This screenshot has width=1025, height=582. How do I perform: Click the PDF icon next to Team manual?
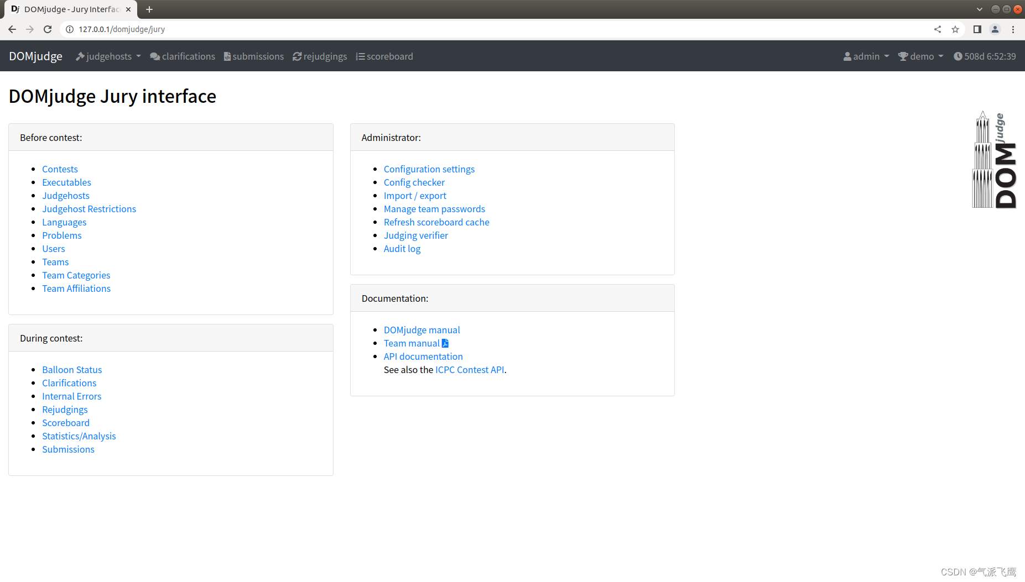pos(445,343)
